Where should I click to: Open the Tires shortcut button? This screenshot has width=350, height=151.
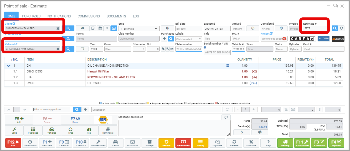pyautogui.click(x=70, y=130)
